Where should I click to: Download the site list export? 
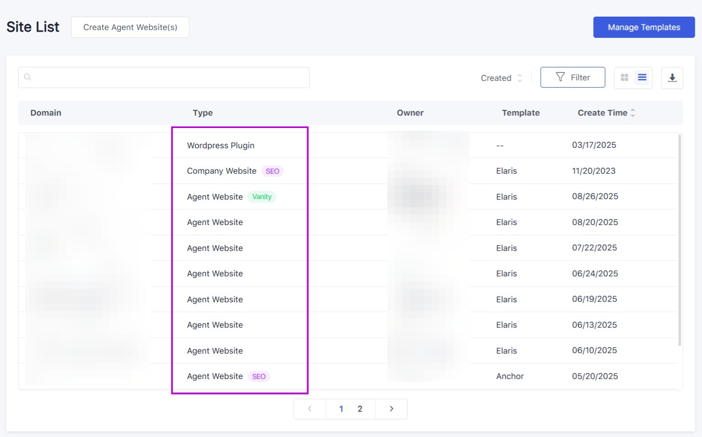(x=672, y=78)
